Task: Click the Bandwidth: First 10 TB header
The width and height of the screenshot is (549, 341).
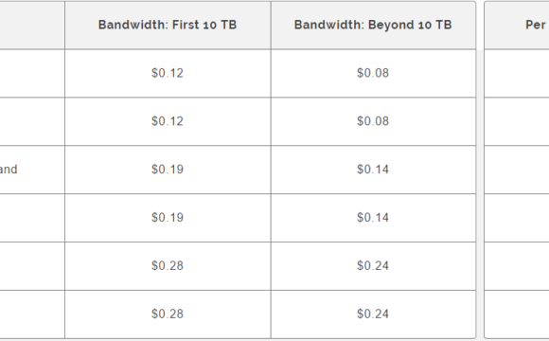Action: tap(168, 25)
